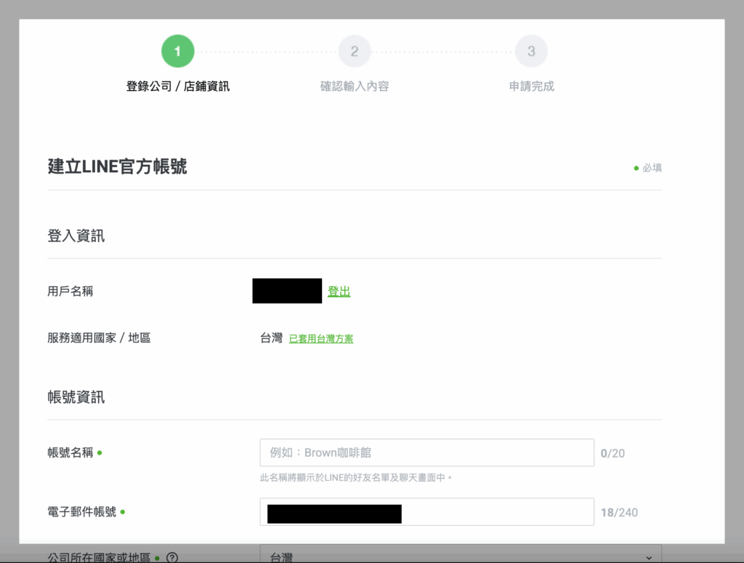Click the 18/240 character counter
The height and width of the screenshot is (563, 744).
pyautogui.click(x=619, y=513)
